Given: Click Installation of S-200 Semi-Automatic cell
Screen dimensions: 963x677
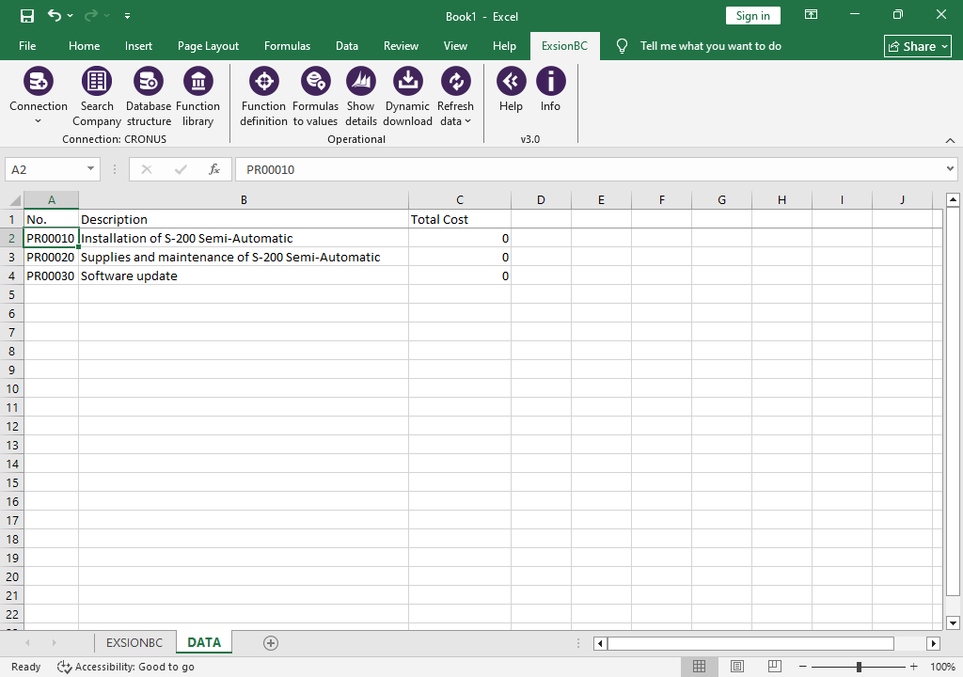Looking at the screenshot, I should coord(244,239).
